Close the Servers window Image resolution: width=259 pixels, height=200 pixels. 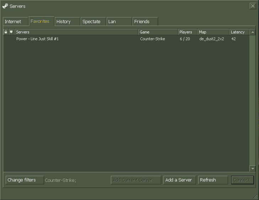click(x=253, y=6)
